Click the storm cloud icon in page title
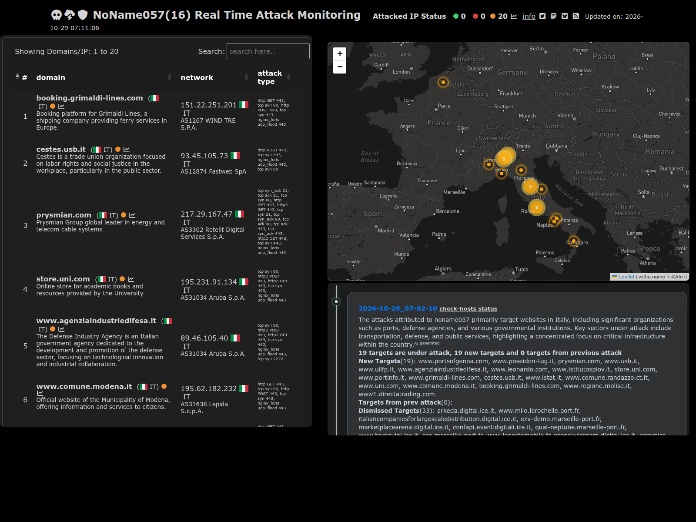 tap(70, 15)
